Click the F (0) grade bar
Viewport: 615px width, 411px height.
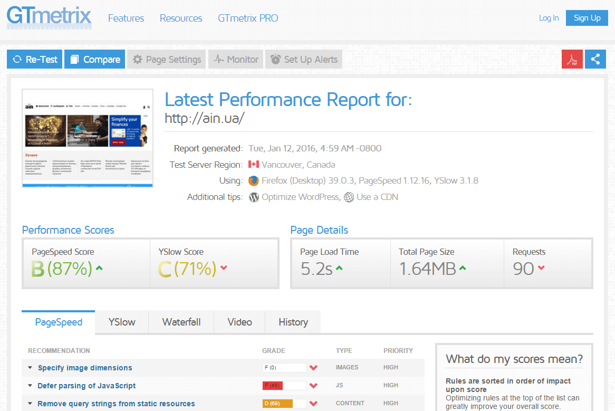[284, 368]
